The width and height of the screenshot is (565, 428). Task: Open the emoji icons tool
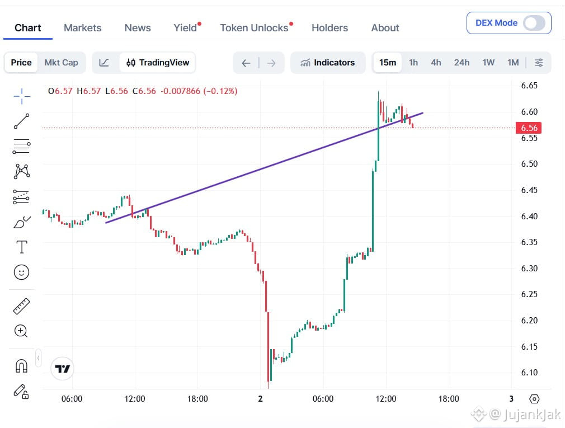click(x=22, y=272)
